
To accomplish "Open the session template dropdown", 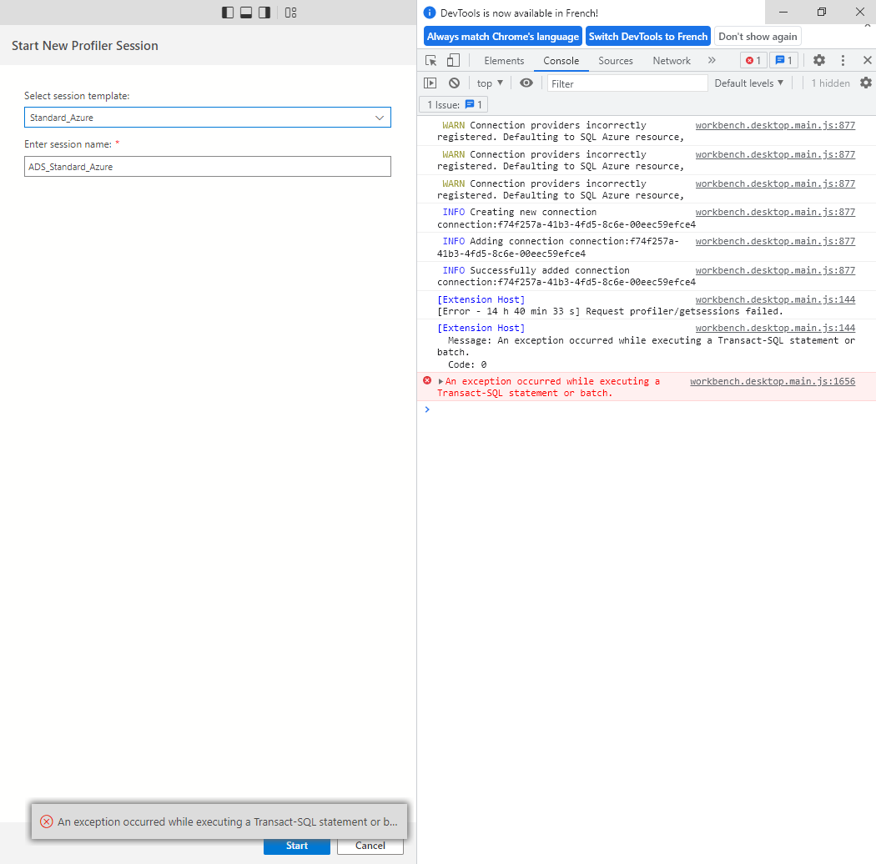I will pyautogui.click(x=381, y=118).
